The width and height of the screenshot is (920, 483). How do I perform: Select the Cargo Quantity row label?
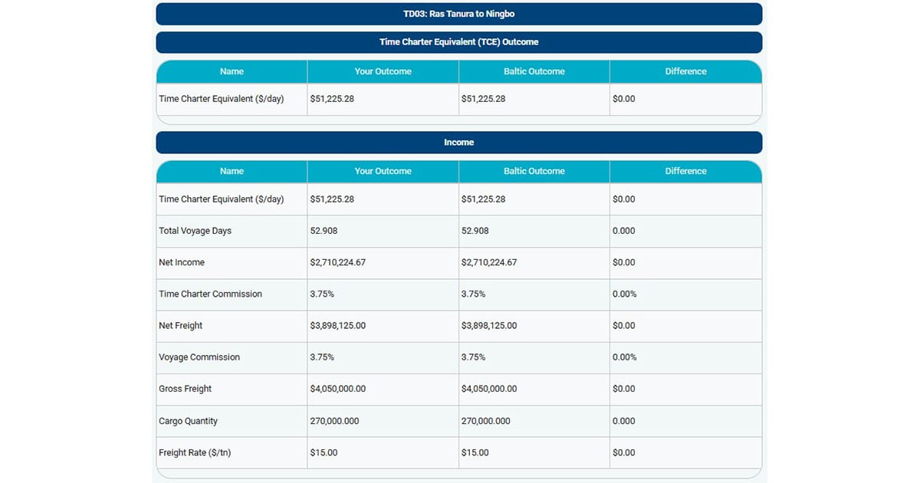(187, 421)
